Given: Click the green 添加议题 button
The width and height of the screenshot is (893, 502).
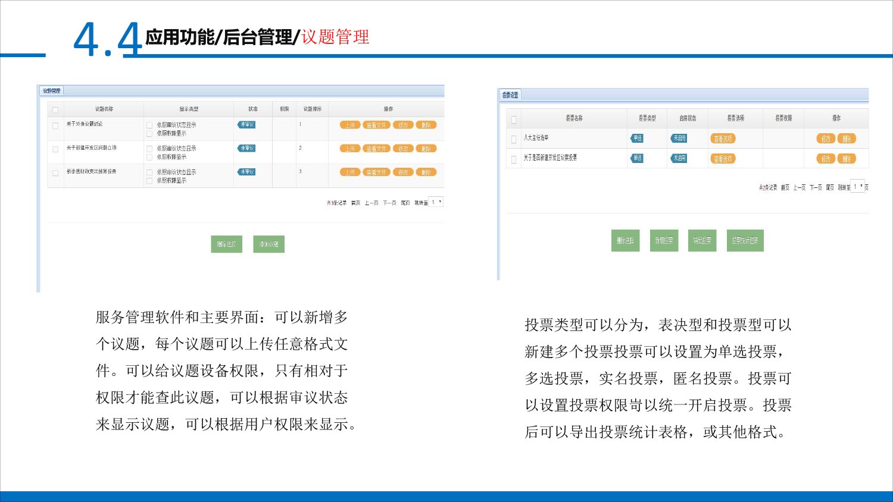Looking at the screenshot, I should click(268, 244).
